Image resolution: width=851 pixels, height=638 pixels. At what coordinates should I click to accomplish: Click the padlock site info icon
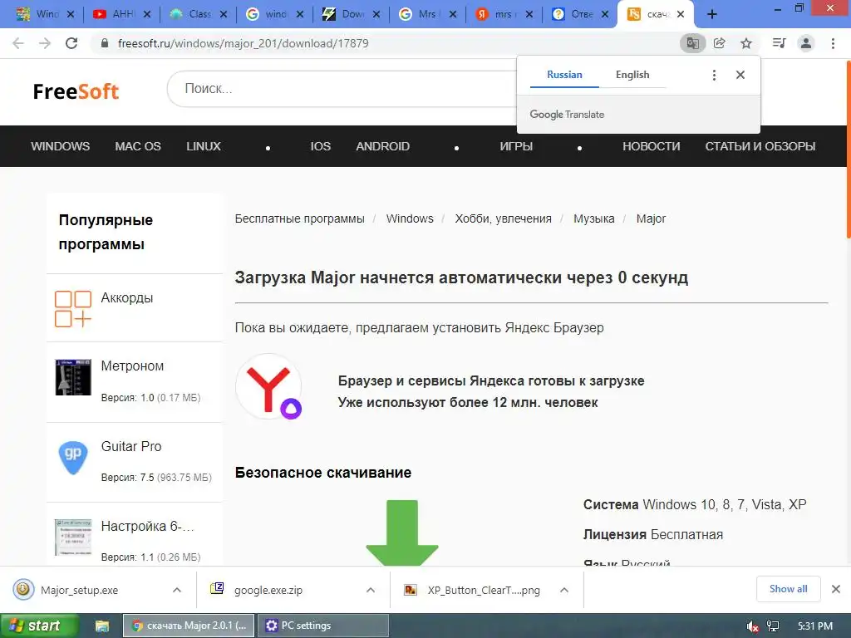(x=106, y=43)
